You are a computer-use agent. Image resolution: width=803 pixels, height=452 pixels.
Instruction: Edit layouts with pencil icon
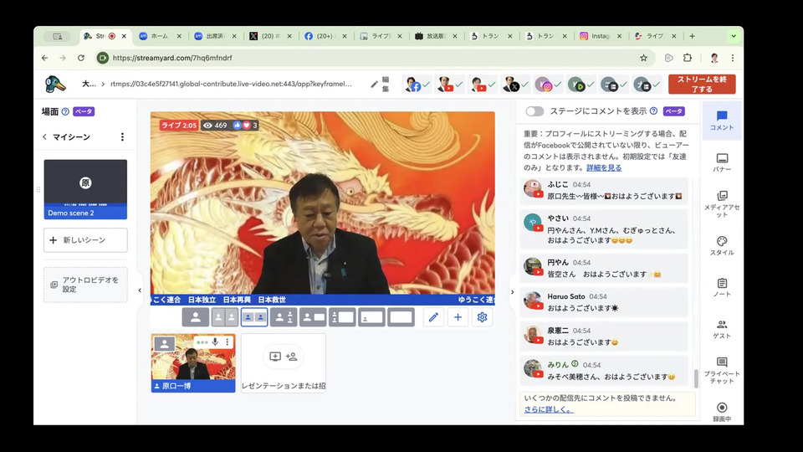tap(433, 317)
